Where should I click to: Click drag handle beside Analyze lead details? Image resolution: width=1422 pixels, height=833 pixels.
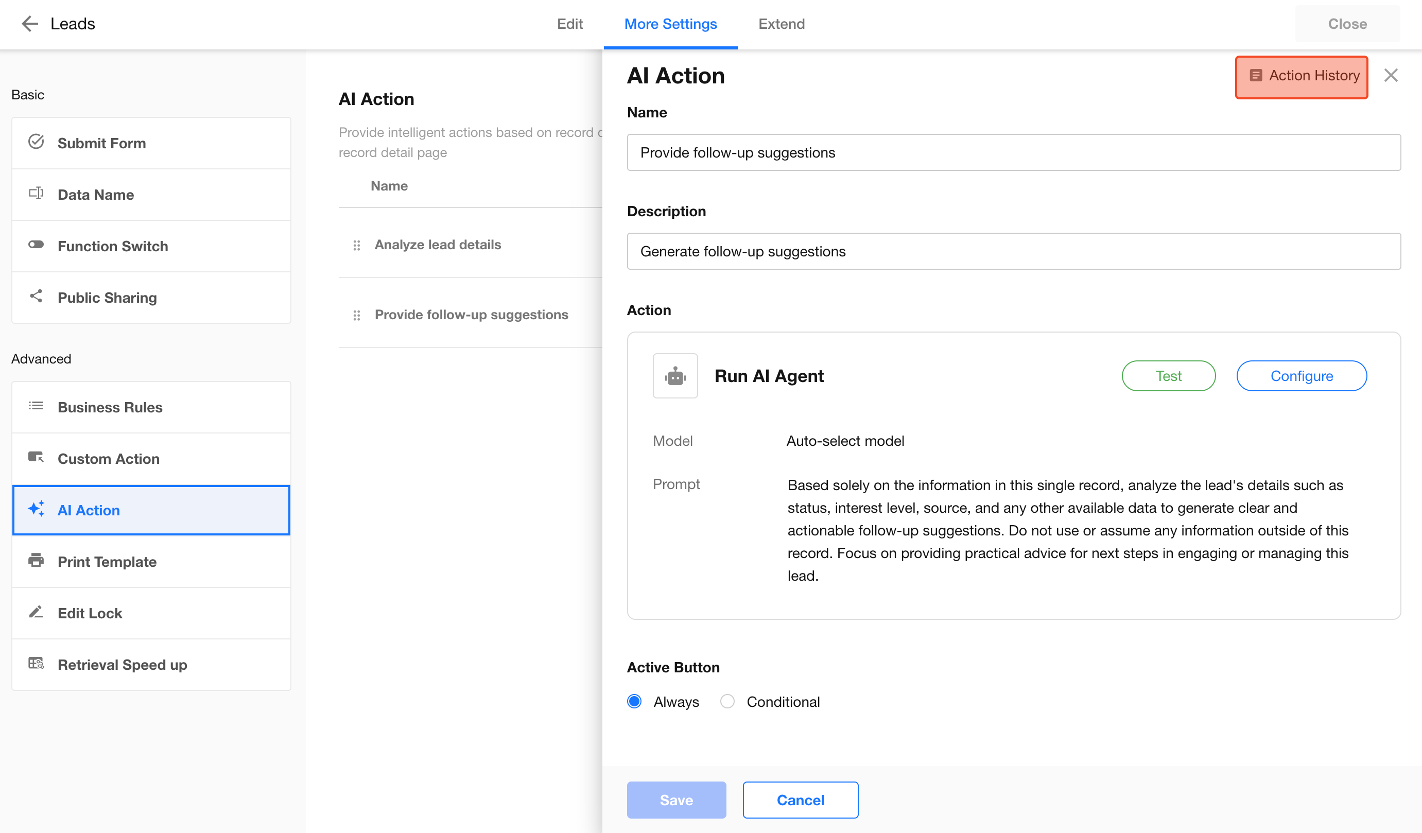[x=357, y=245]
